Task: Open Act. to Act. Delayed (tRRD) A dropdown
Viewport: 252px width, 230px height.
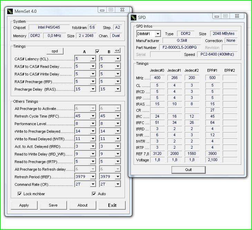Action: pyautogui.click(x=93, y=146)
